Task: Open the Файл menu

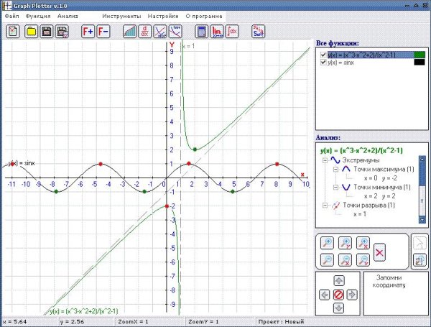Action: [11, 17]
